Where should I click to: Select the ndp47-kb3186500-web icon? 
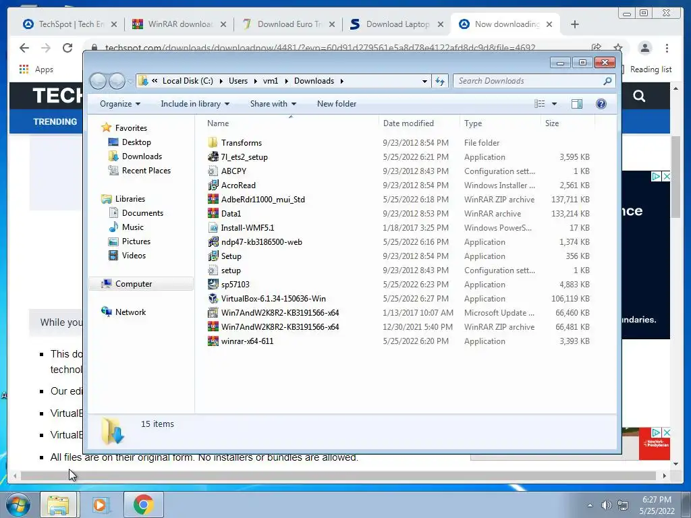[213, 242]
